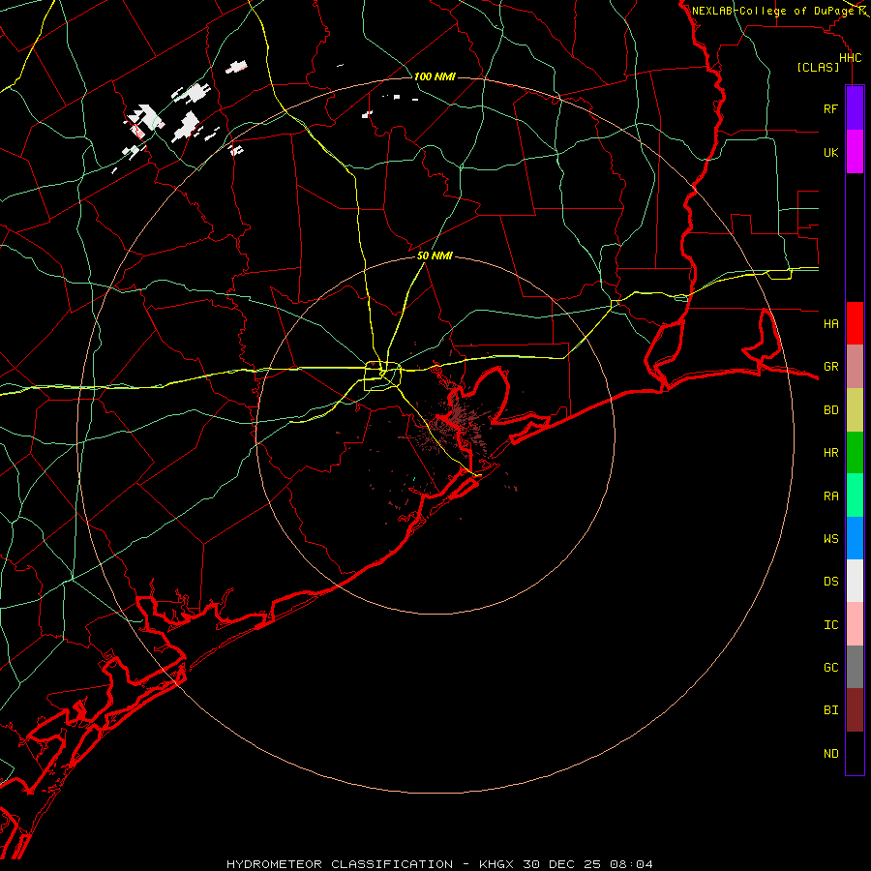Click the DS white legend swatch
Screen dimensions: 871x871
point(855,581)
